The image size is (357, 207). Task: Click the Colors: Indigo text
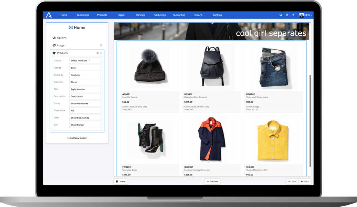pos(253,107)
